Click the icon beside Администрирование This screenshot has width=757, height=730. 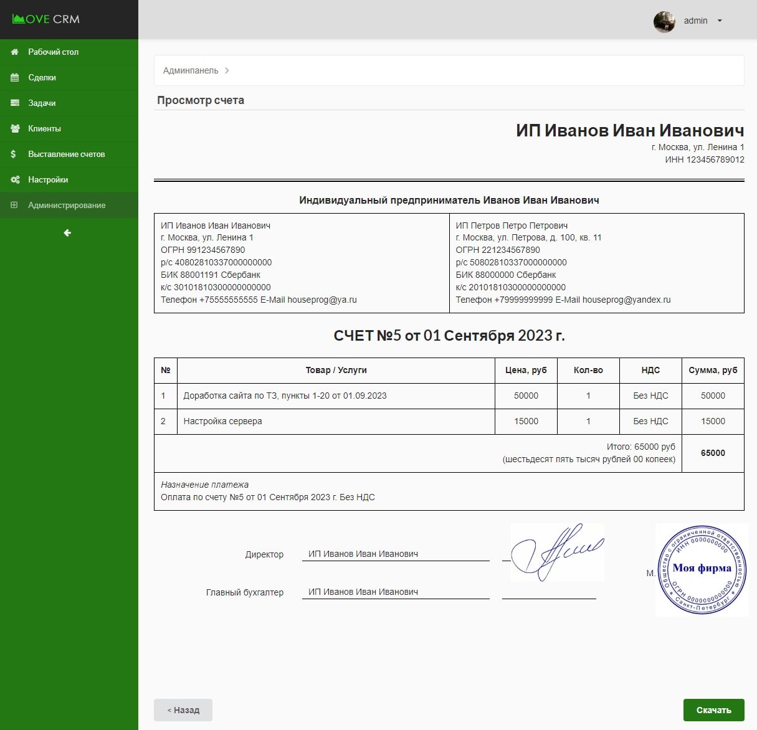coord(14,206)
